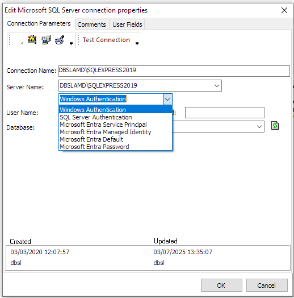Image resolution: width=294 pixels, height=298 pixels.
Task: Select SQL Server Authentication option
Action: coord(116,117)
